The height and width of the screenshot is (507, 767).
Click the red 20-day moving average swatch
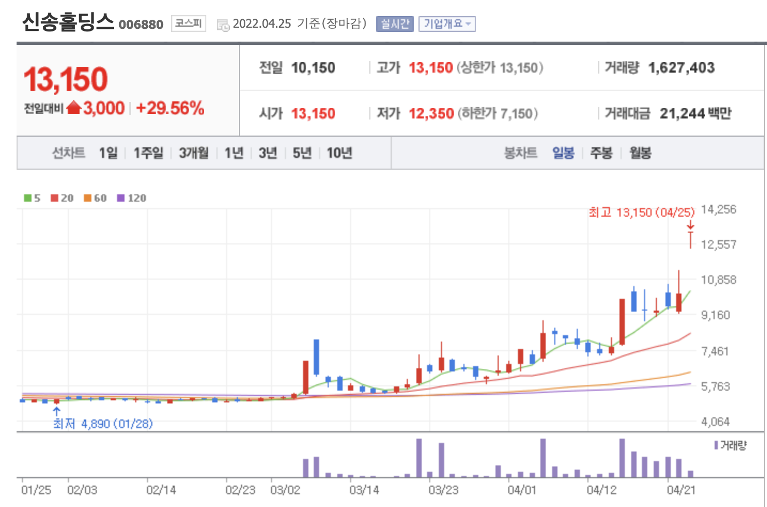(x=54, y=198)
